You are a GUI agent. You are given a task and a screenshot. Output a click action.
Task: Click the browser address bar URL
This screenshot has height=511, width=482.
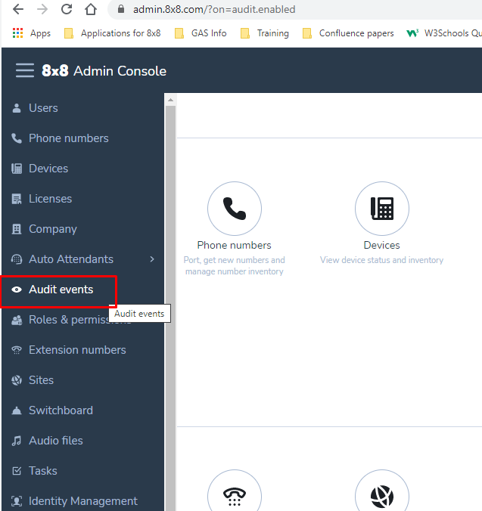pyautogui.click(x=214, y=10)
